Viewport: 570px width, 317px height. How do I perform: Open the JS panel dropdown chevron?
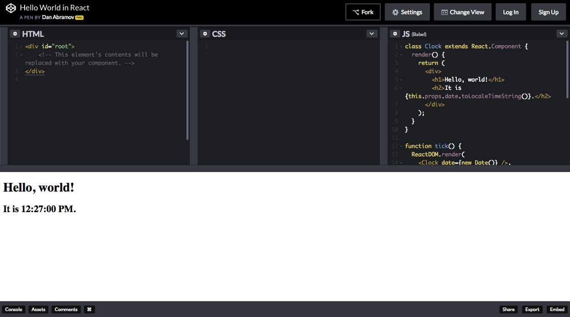point(562,34)
